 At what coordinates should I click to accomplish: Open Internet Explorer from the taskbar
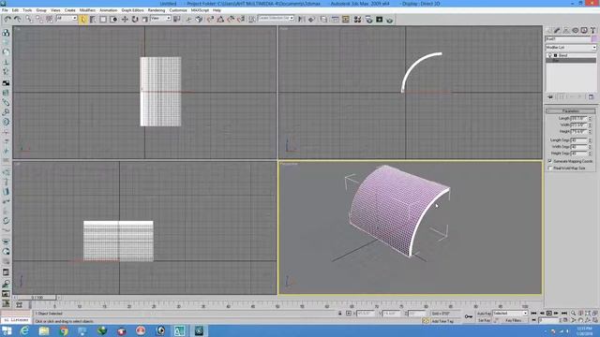[x=24, y=330]
